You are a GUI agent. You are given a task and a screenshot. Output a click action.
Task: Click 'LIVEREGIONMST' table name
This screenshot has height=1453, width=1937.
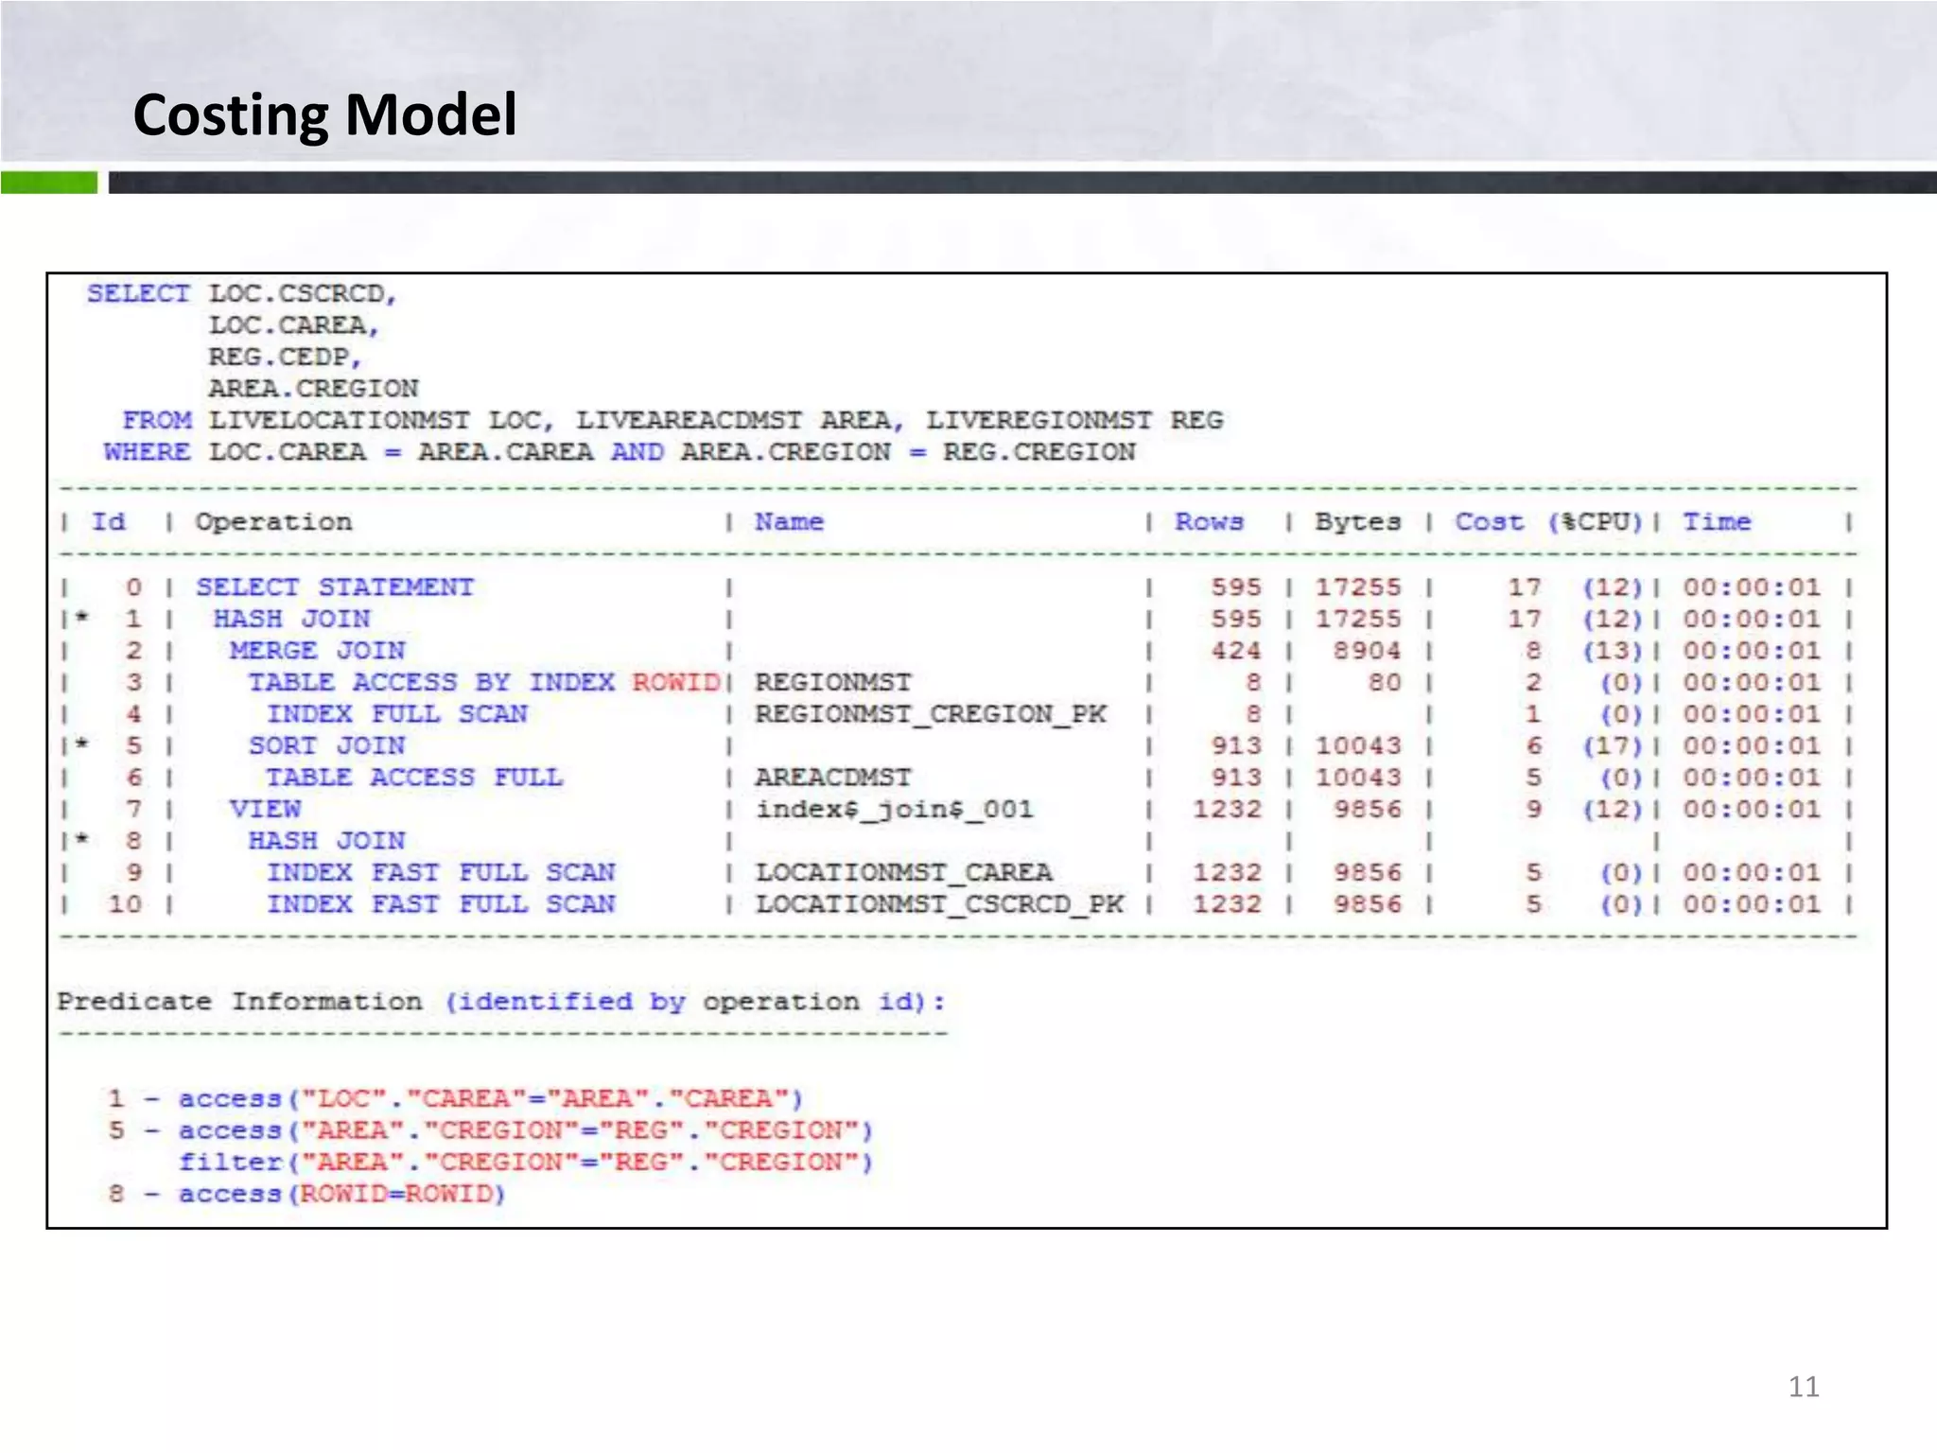(1038, 420)
